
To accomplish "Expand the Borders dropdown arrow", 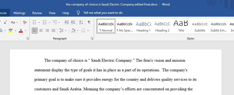I will pos(88,30).
